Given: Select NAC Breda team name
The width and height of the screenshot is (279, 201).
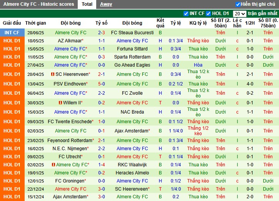Looking at the screenshot, I should [132, 112].
